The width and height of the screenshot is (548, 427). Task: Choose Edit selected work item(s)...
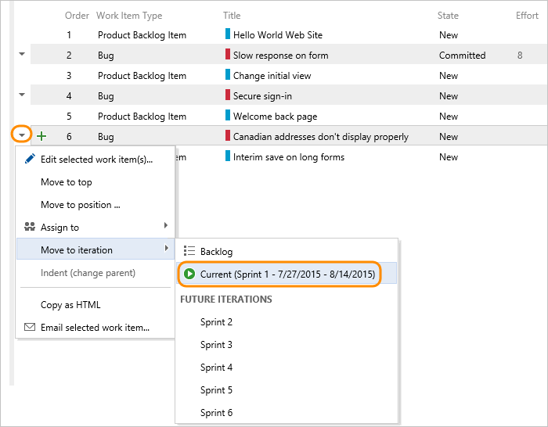click(x=96, y=160)
